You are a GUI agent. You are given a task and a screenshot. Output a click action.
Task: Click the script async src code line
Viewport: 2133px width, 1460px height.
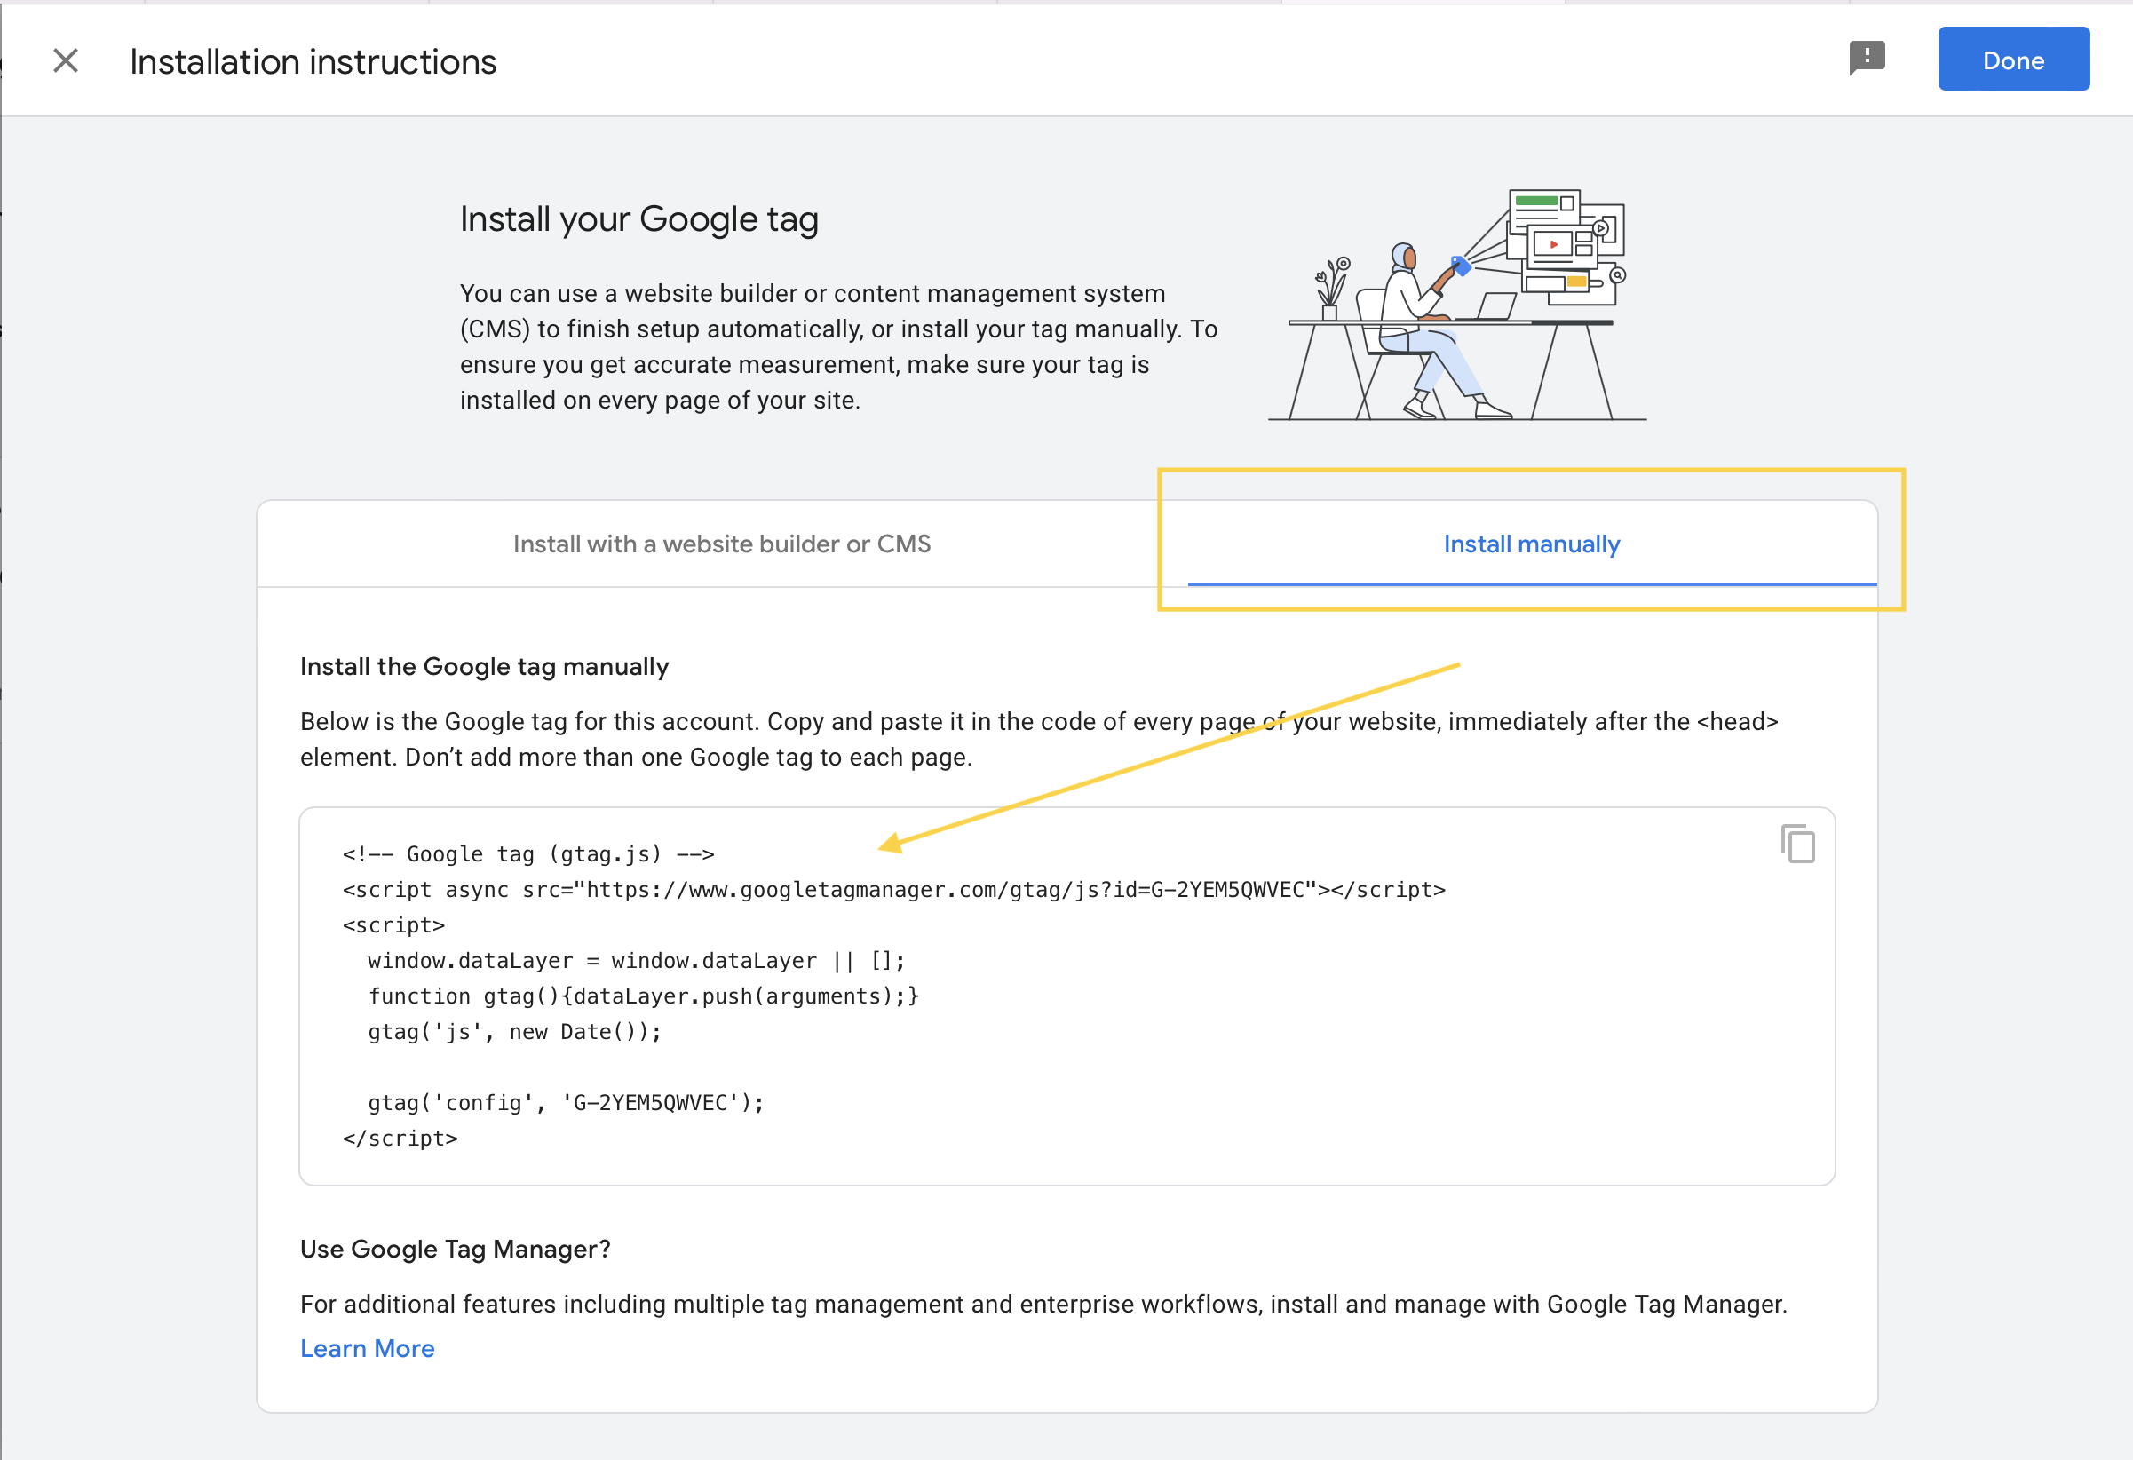click(x=893, y=889)
